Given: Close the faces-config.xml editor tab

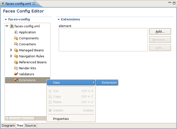Looking at the screenshot, I should (34, 4).
